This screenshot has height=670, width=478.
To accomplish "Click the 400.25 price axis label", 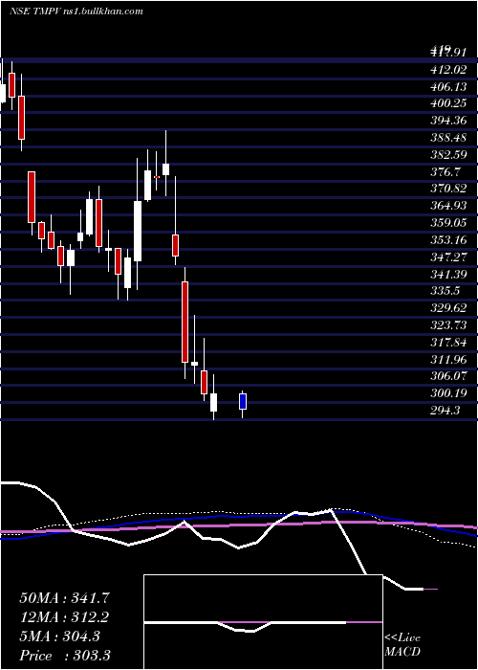I will [x=448, y=103].
